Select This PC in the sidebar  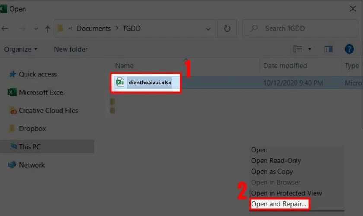click(x=47, y=146)
